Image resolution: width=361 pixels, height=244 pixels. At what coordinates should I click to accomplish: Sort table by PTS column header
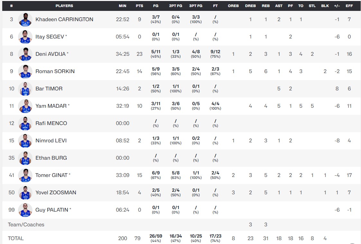tap(140, 6)
